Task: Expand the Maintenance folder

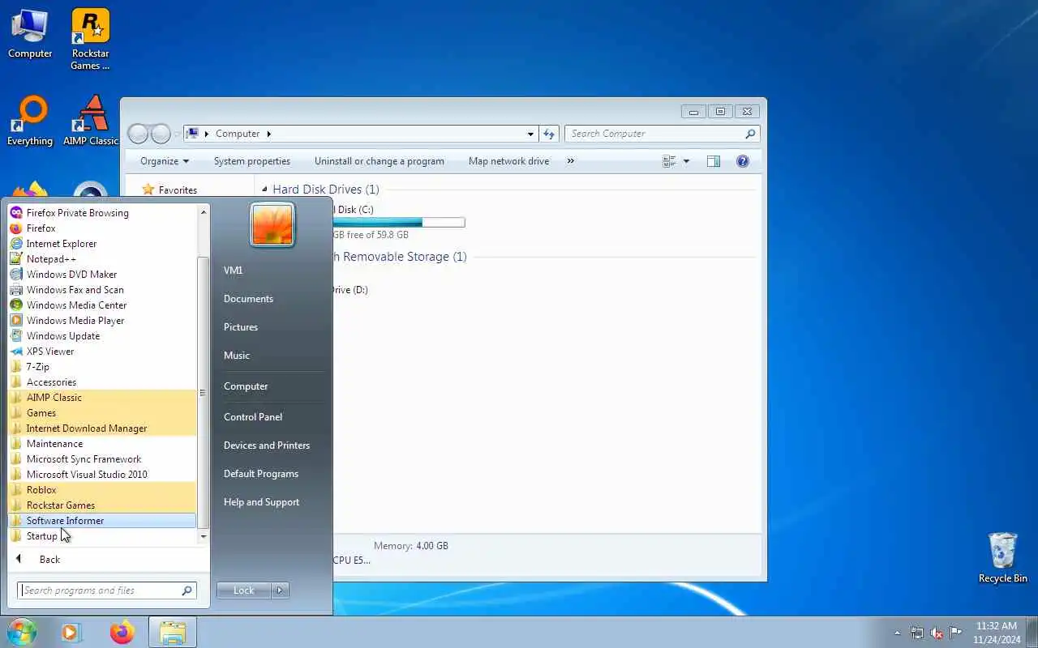Action: [x=102, y=444]
